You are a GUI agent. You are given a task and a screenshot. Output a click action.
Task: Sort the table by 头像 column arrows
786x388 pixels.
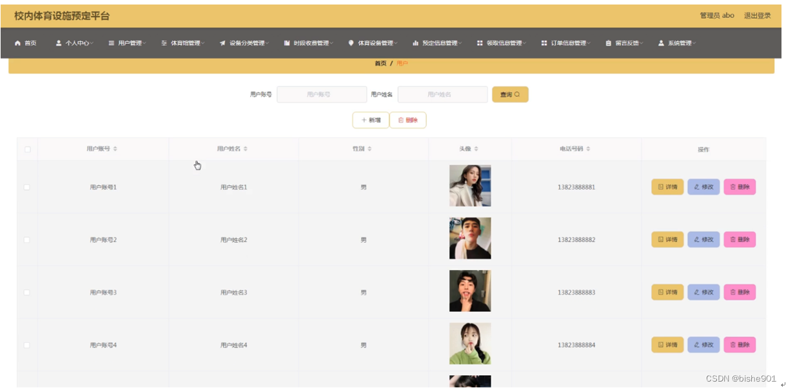coord(477,149)
